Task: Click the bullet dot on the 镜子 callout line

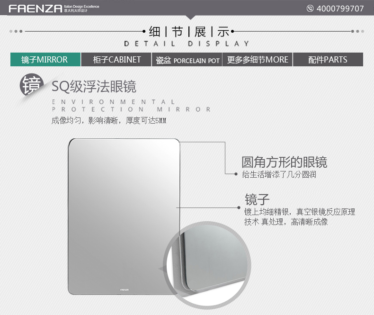Action: [x=239, y=207]
